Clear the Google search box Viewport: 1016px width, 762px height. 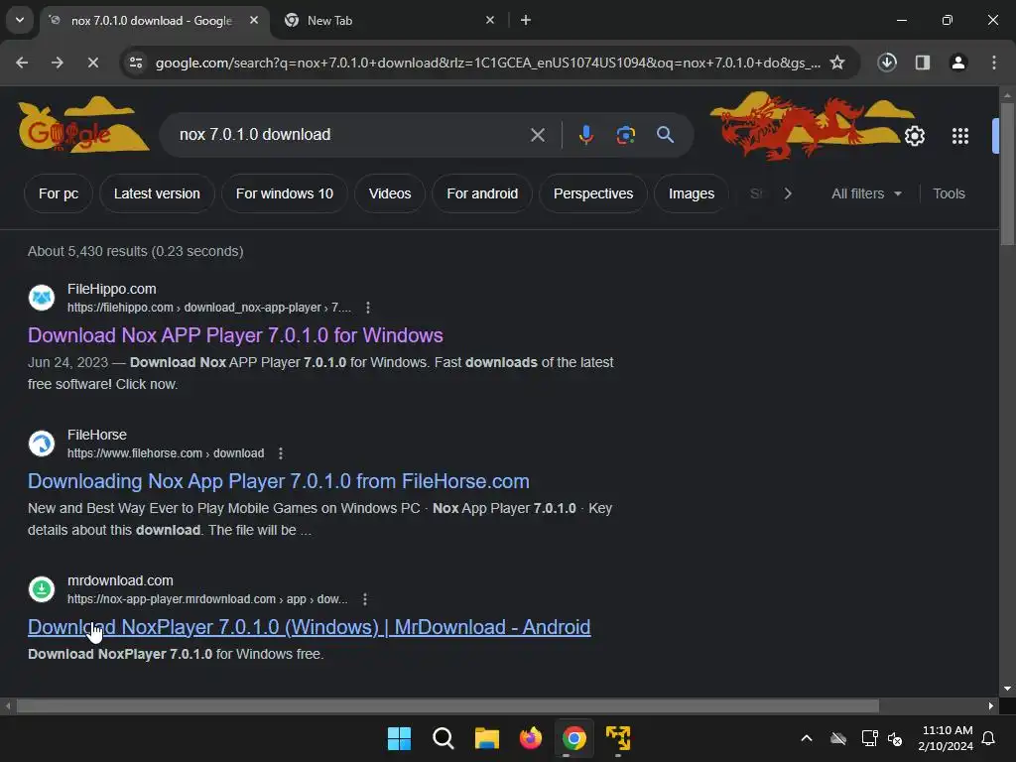(537, 135)
